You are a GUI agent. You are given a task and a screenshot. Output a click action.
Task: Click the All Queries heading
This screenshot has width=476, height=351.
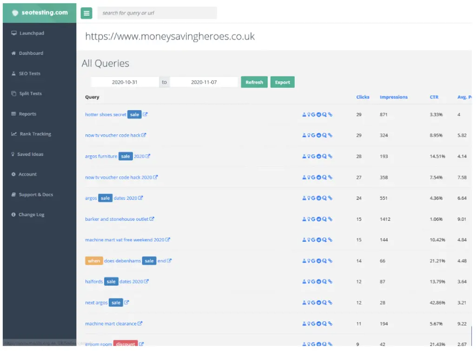pyautogui.click(x=106, y=63)
